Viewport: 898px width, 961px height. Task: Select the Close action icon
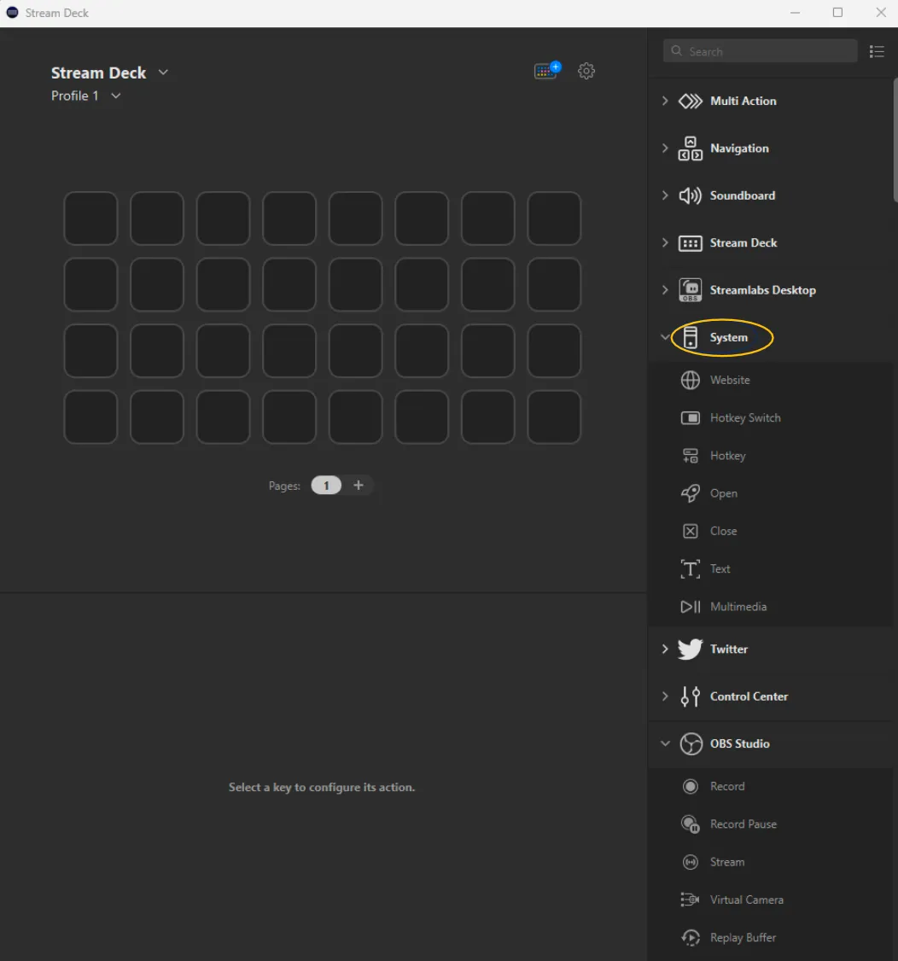pyautogui.click(x=691, y=532)
